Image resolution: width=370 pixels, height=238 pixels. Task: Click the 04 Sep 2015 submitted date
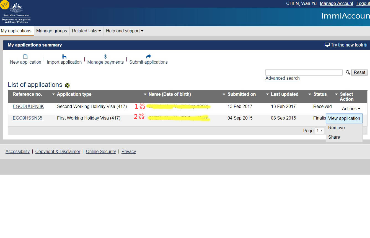(x=240, y=118)
